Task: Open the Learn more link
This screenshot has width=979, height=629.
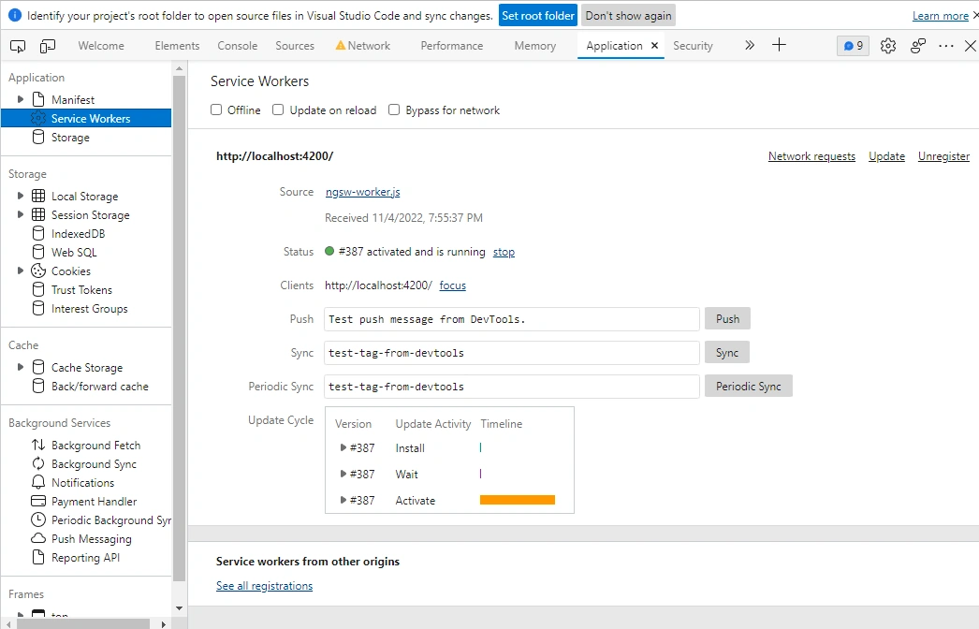Action: (941, 16)
